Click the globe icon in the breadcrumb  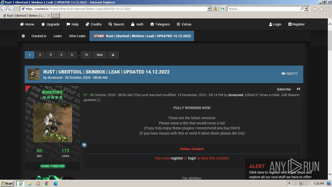[x=23, y=36]
